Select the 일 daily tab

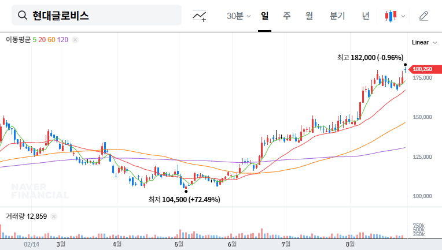point(265,16)
